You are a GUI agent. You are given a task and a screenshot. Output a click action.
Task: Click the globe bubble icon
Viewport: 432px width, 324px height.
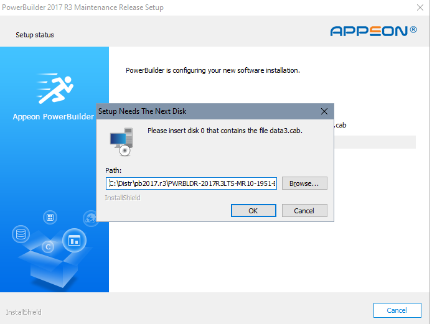coord(91,218)
